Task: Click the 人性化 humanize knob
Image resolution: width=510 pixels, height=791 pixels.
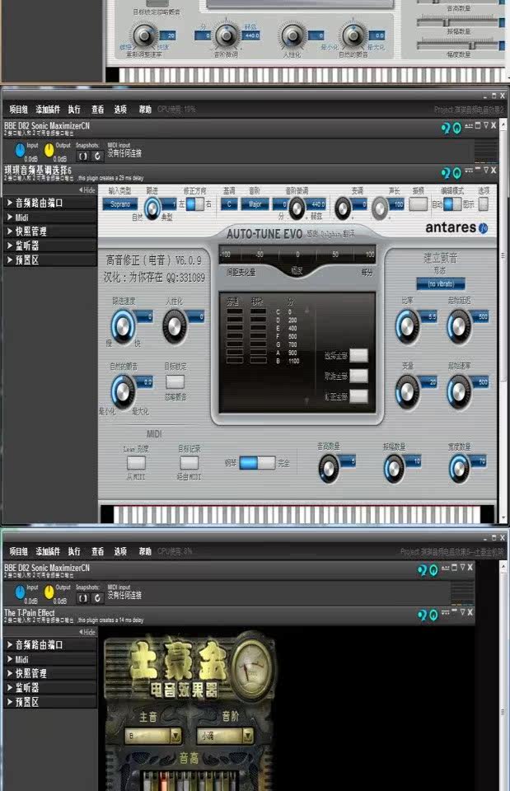Action: click(175, 326)
